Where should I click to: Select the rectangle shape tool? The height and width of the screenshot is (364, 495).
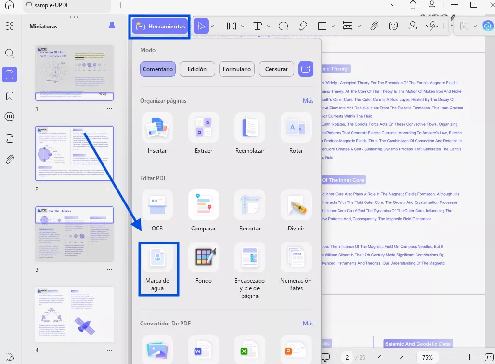click(322, 26)
